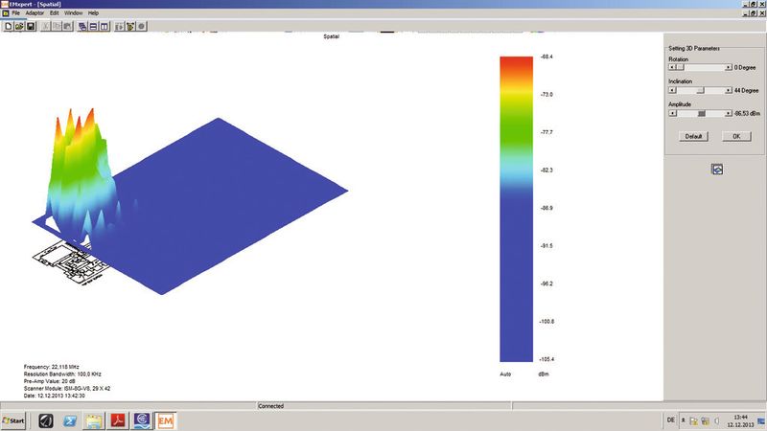Click Rotation slider left arrow
The width and height of the screenshot is (767, 431).
click(x=672, y=67)
